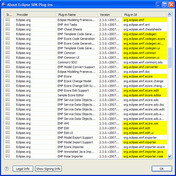Click signed icon for EMF XMI row

click(8, 123)
